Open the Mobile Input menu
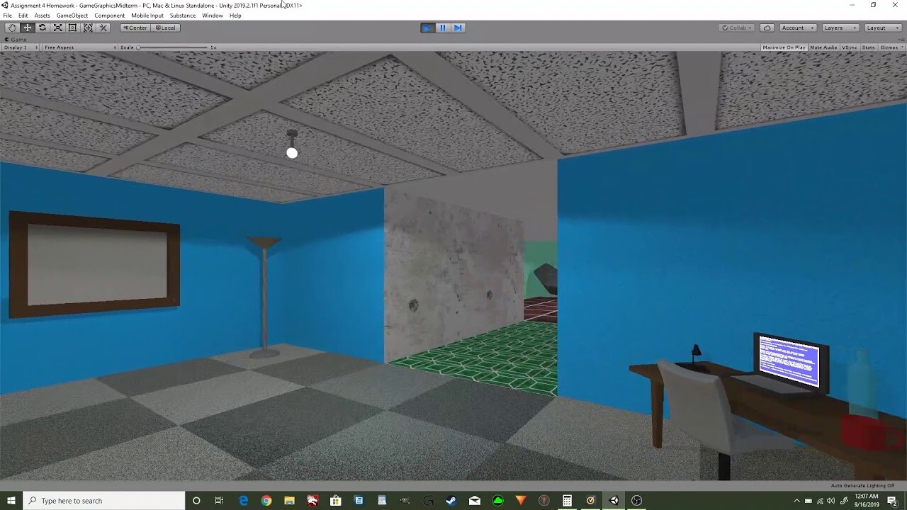The width and height of the screenshot is (907, 510). 147,16
